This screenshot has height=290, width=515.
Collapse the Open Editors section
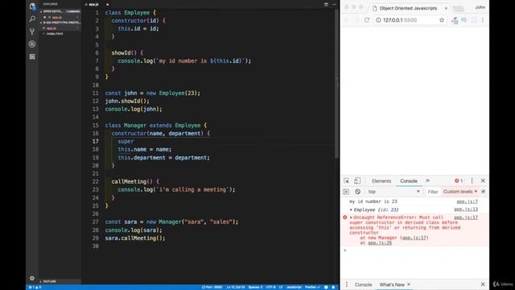[x=59, y=11]
